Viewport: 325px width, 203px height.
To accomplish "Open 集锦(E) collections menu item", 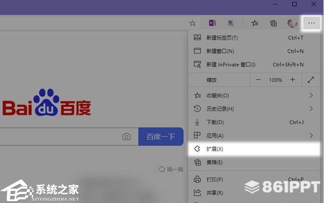I will coord(254,162).
